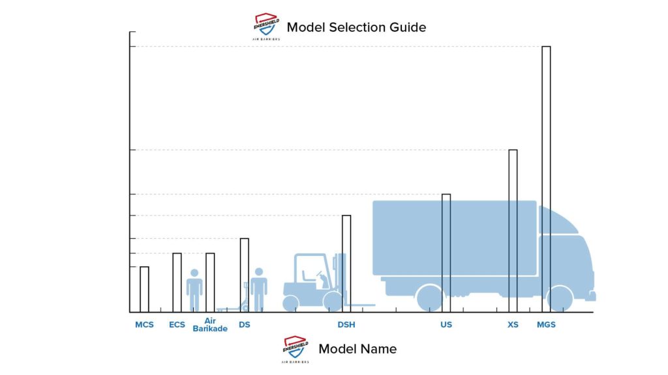This screenshot has width=668, height=375.
Task: Click the person silhouette right of the DS bar
Action: click(x=259, y=289)
